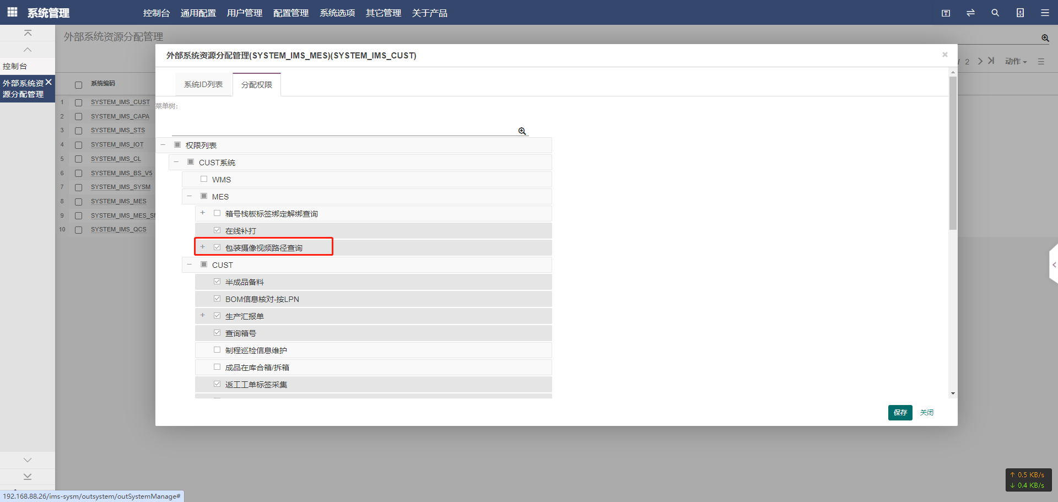Click the SYSTEM_IMS_QCS system code link
This screenshot has width=1058, height=502.
118,229
